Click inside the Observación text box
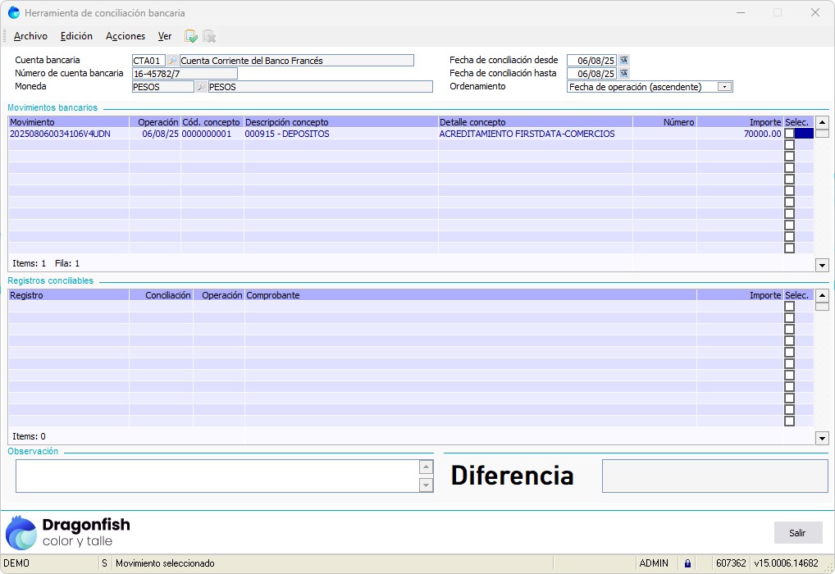 tap(217, 476)
